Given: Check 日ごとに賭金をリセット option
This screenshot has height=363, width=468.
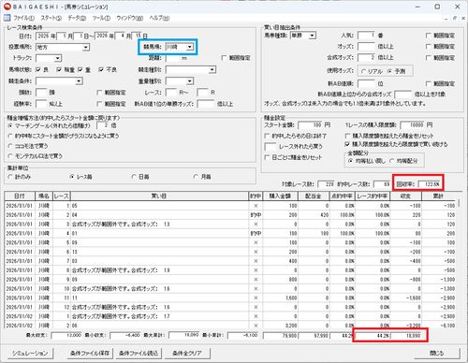Looking at the screenshot, I should coord(267,157).
